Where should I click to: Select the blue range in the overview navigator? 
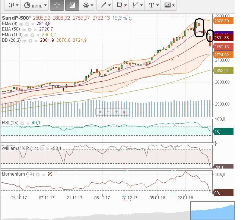coord(212,211)
